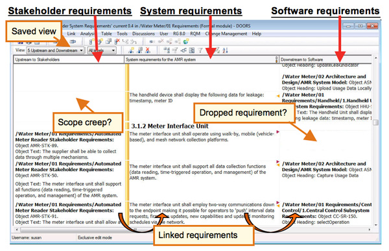Click the horizontal scrollbar left arrow
The image size is (389, 251).
point(17,230)
